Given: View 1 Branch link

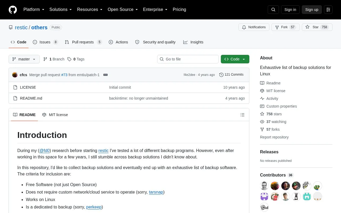Looking at the screenshot, I should click(54, 59).
